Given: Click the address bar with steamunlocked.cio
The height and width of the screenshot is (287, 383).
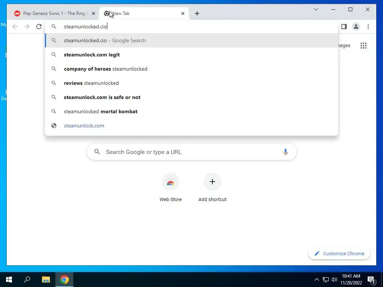Looking at the screenshot, I should point(191,27).
